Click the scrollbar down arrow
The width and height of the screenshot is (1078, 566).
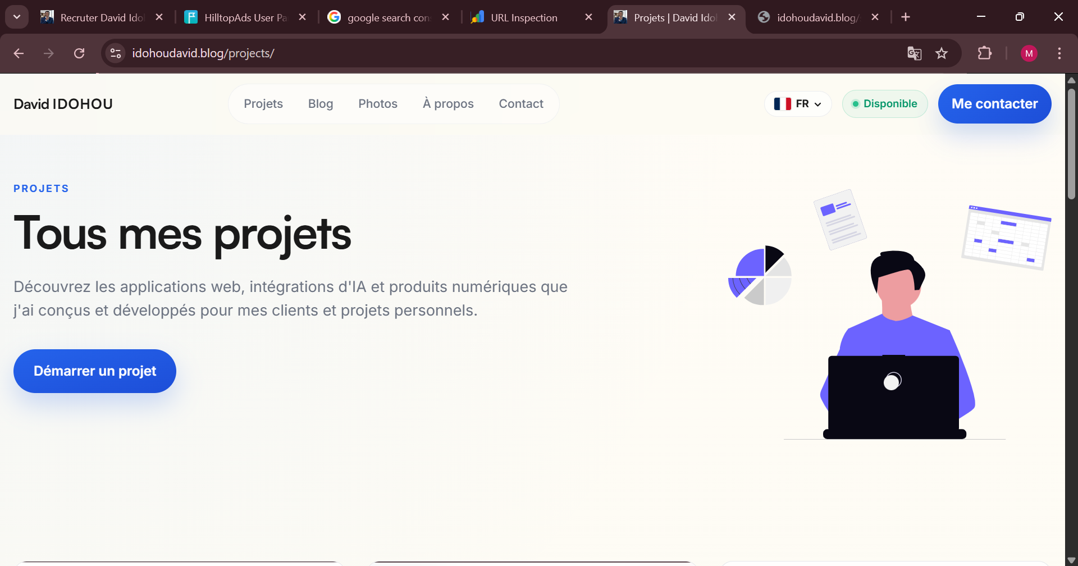click(x=1071, y=560)
